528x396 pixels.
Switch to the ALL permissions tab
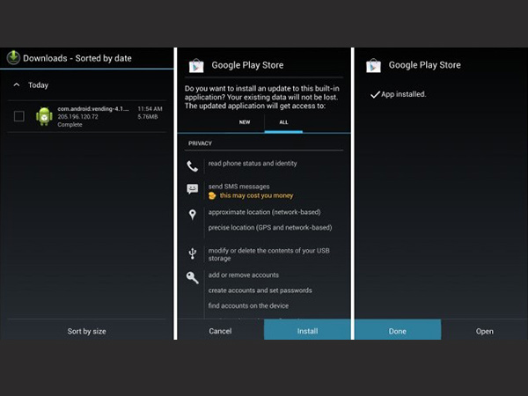point(283,122)
